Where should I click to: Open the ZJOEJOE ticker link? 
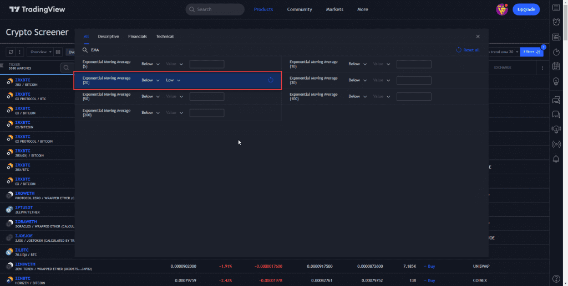tap(24, 236)
